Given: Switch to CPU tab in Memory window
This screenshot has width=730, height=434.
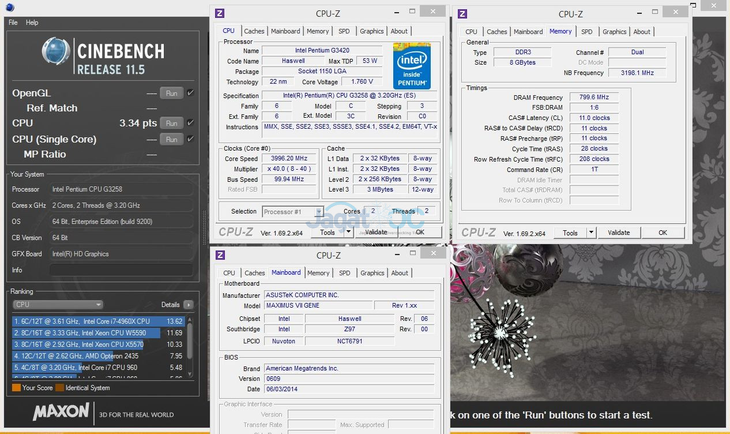Looking at the screenshot, I should tap(471, 32).
